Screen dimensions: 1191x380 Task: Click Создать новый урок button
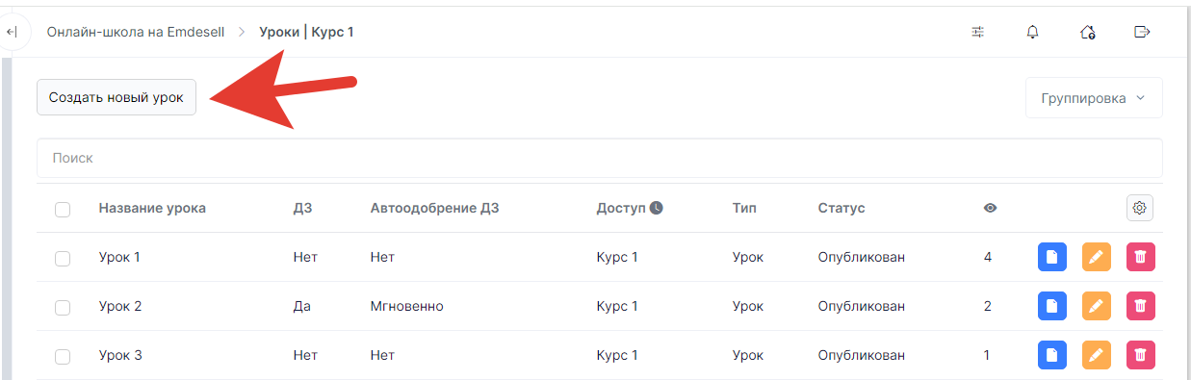point(117,98)
